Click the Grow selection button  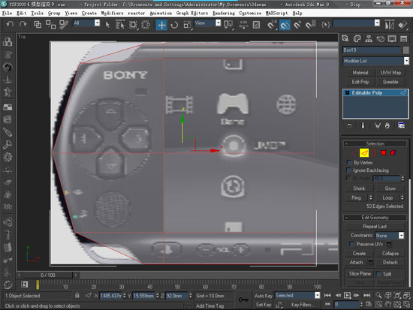coord(390,188)
